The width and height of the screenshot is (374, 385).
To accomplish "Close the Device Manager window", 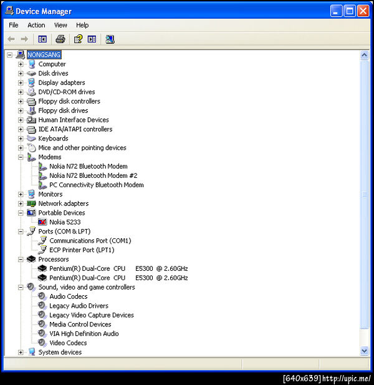I will (x=363, y=11).
